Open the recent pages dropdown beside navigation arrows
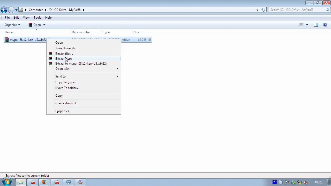 [x=16, y=10]
